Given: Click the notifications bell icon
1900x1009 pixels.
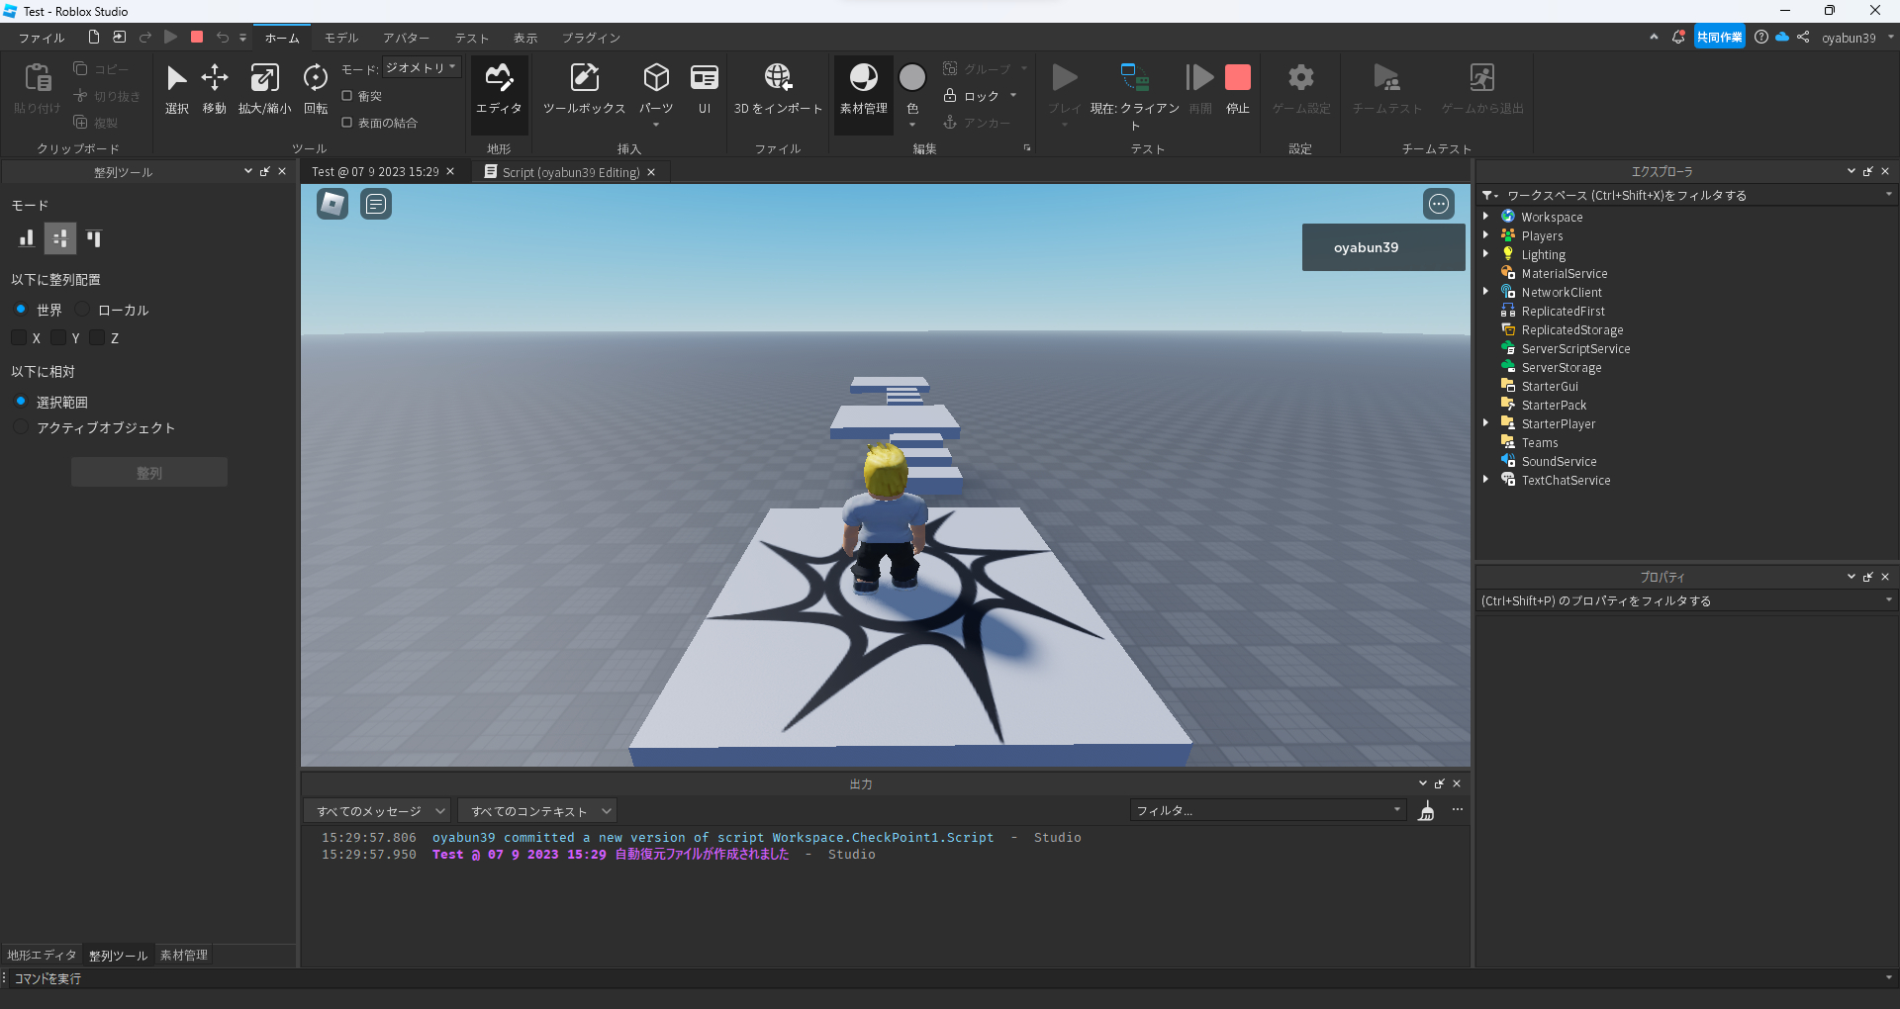Looking at the screenshot, I should [1678, 38].
